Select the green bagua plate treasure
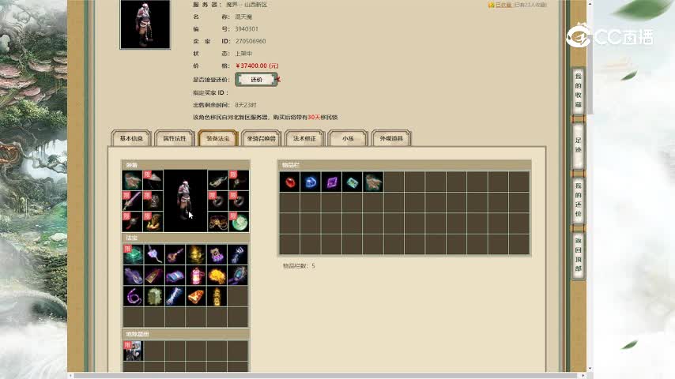This screenshot has height=379, width=675. (134, 255)
